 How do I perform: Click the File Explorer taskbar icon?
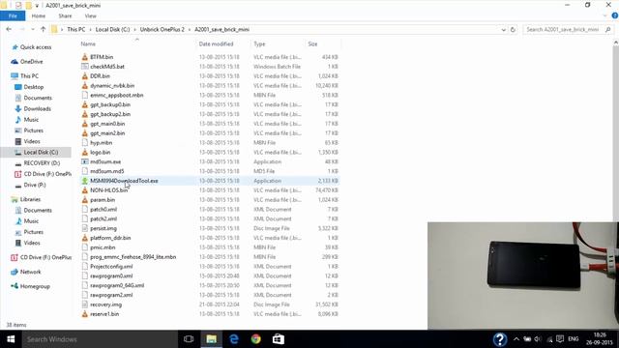click(x=211, y=339)
